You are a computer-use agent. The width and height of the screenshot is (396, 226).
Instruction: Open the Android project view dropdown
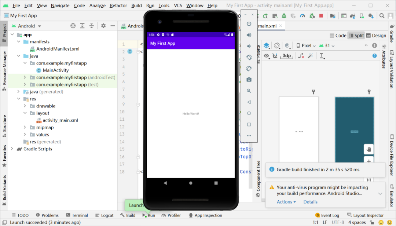click(x=26, y=26)
